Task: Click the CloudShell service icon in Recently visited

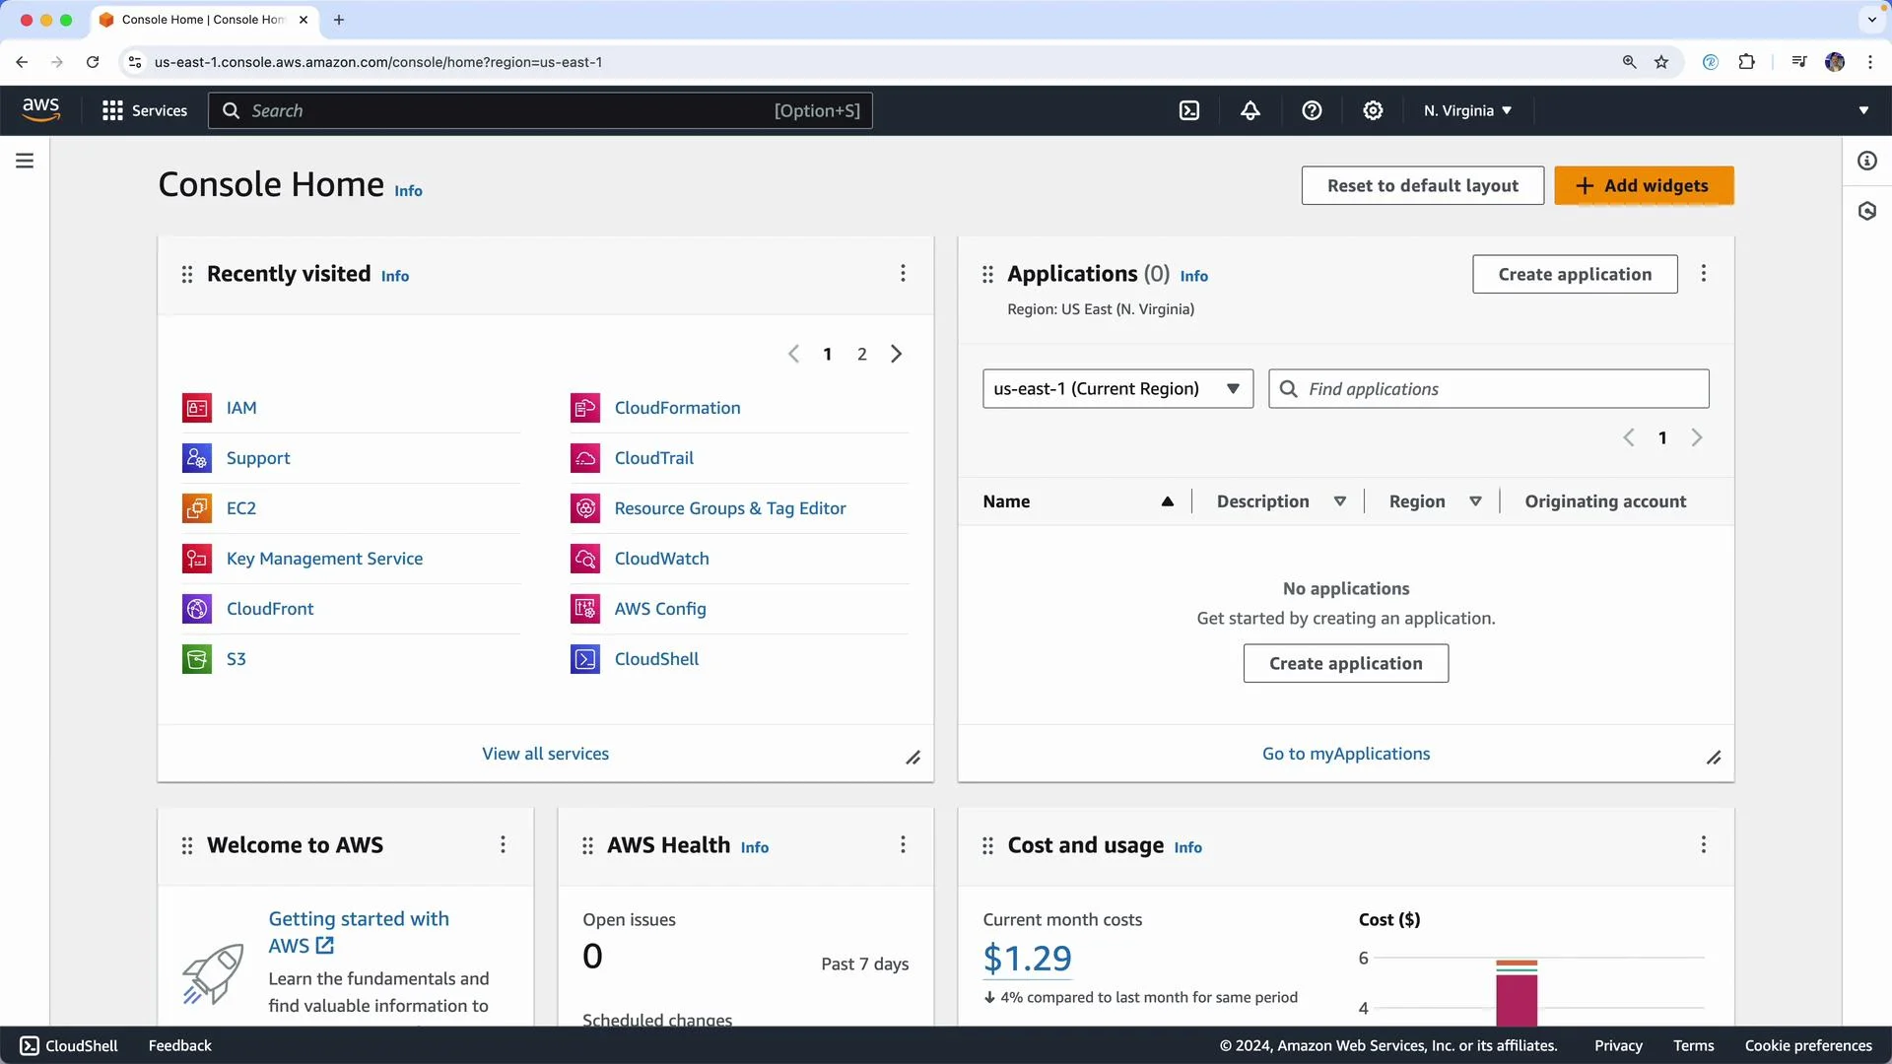Action: [x=585, y=659]
